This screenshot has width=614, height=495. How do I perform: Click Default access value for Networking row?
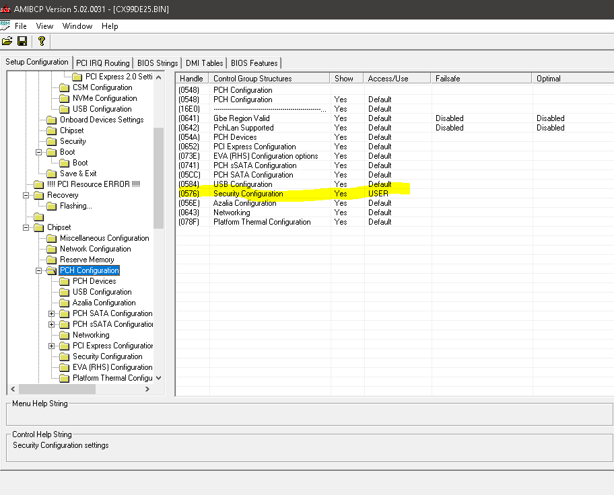[380, 213]
